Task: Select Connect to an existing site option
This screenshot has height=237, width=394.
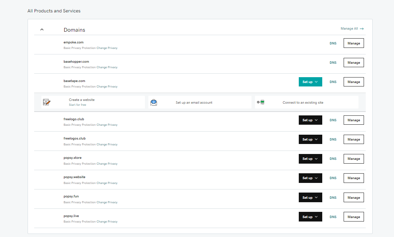Action: pyautogui.click(x=303, y=103)
